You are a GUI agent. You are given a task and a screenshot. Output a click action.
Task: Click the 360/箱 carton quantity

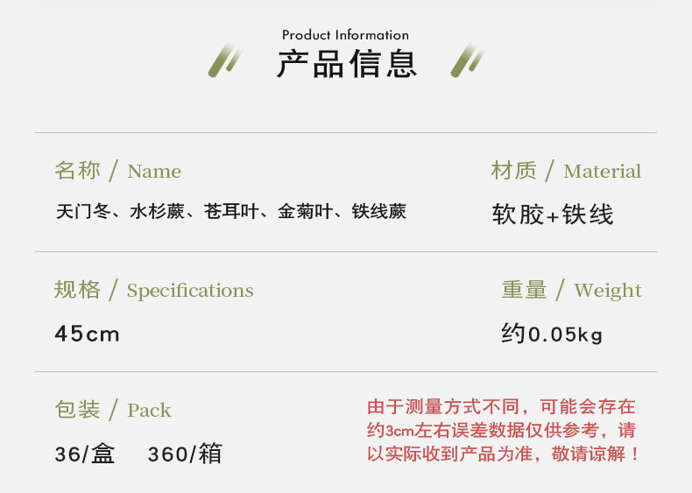185,454
